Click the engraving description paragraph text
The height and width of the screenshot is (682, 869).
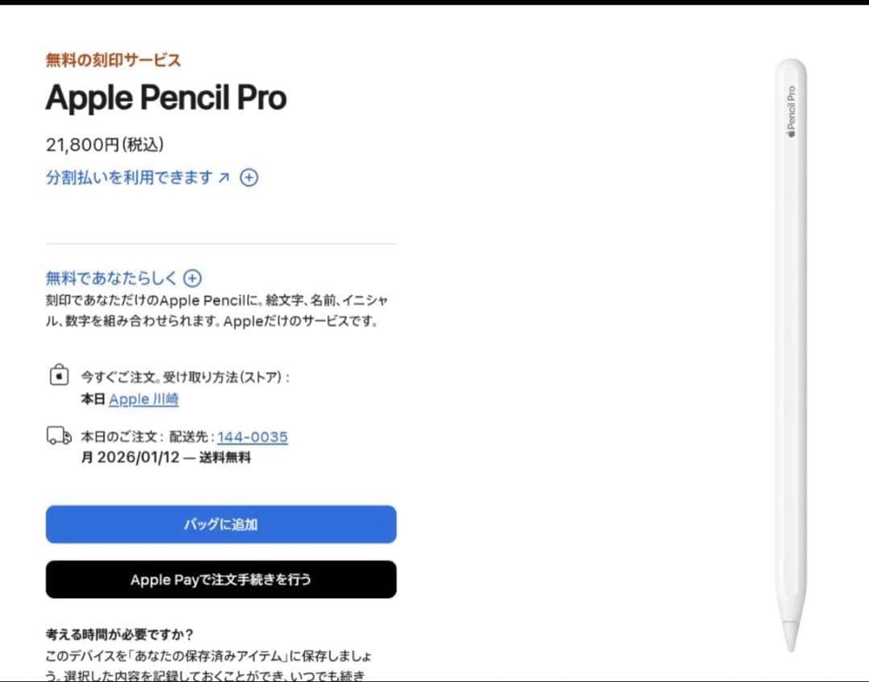point(216,310)
